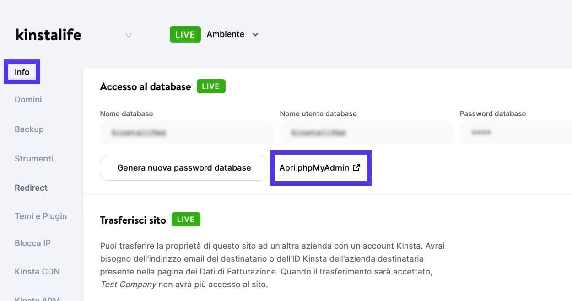Open the Domini section
This screenshot has width=572, height=301.
coord(28,99)
